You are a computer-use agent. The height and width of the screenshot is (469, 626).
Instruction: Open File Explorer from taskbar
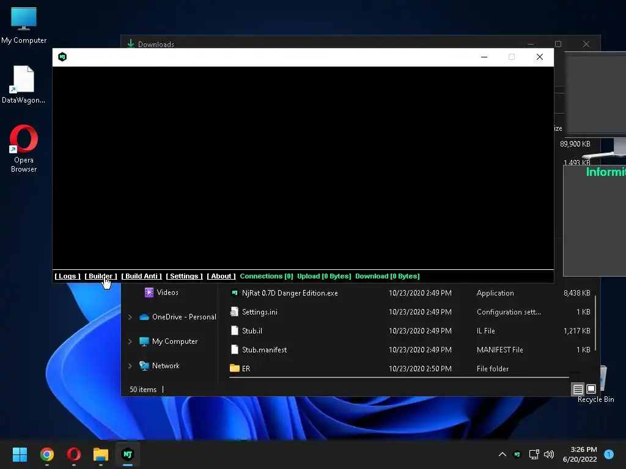(101, 454)
